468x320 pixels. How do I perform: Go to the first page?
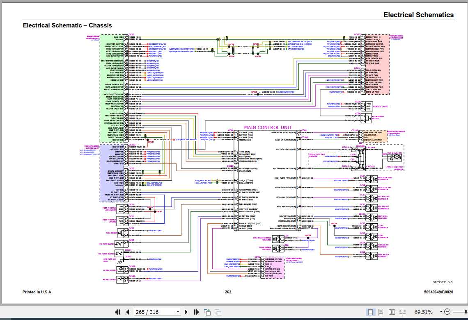117,312
